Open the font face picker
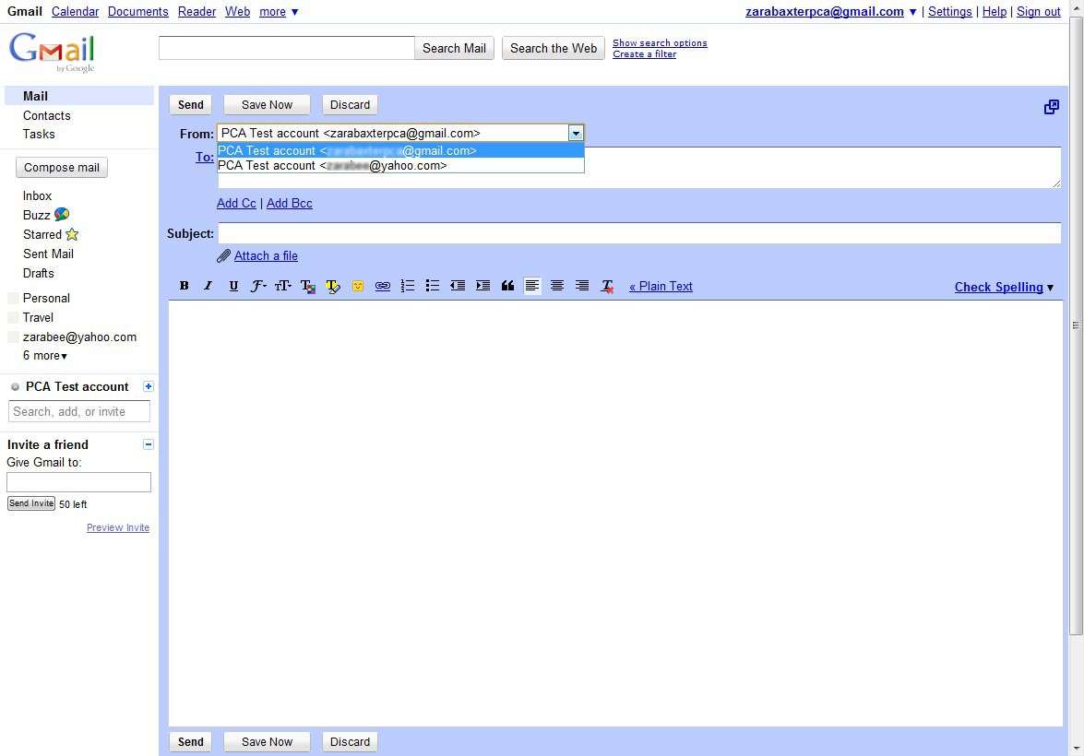The height and width of the screenshot is (756, 1084). [x=258, y=286]
